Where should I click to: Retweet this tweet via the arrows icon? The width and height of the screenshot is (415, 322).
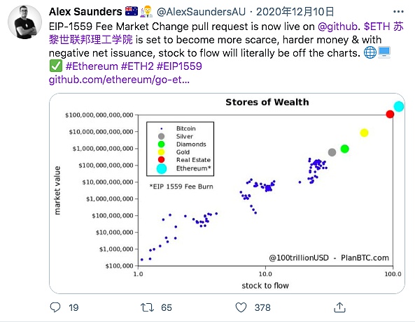(x=147, y=307)
